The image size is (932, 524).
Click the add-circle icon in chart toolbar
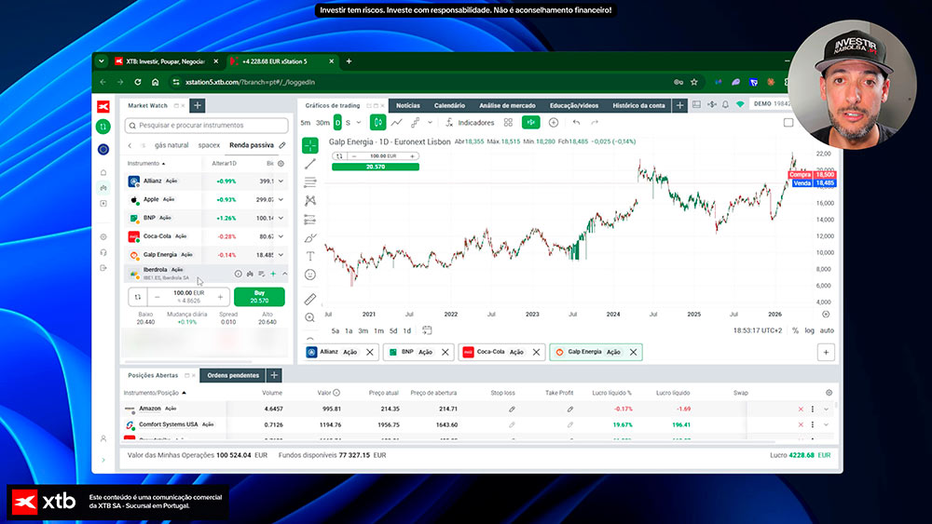[x=554, y=122]
